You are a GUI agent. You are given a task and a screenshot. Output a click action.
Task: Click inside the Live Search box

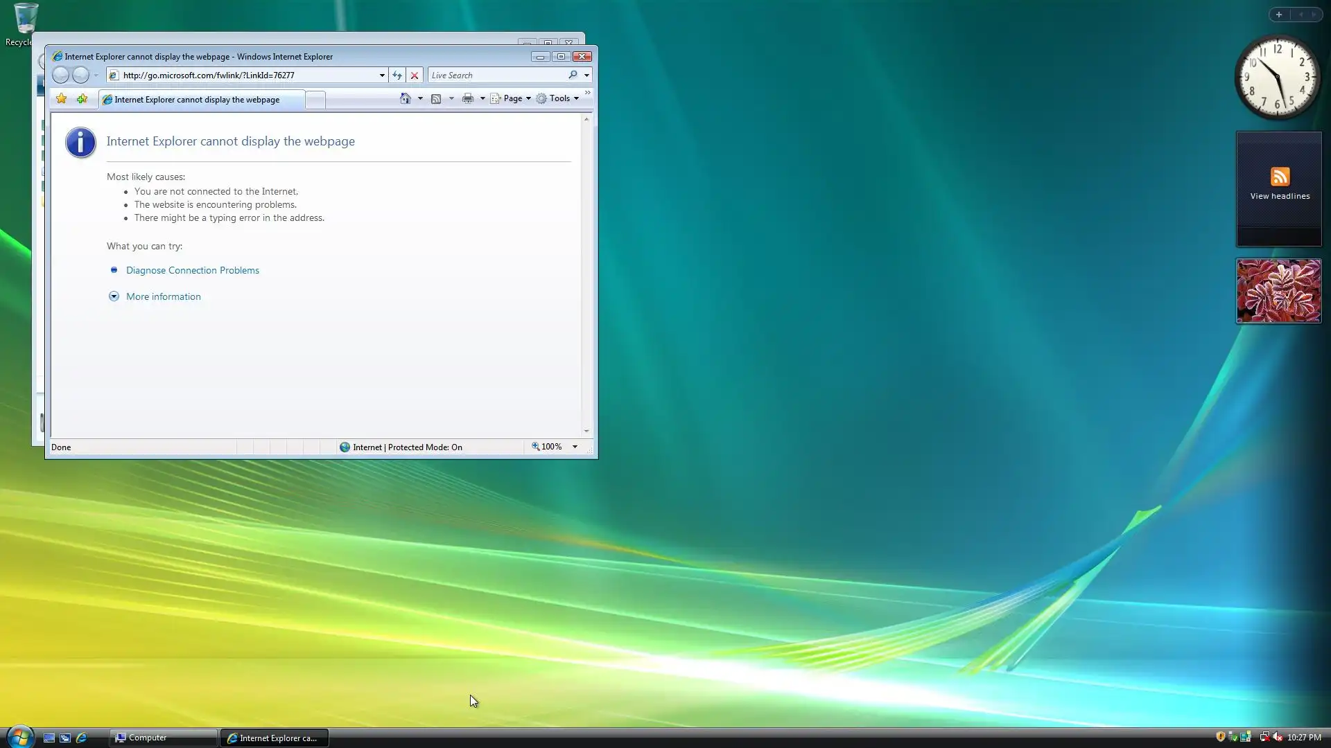pyautogui.click(x=496, y=75)
